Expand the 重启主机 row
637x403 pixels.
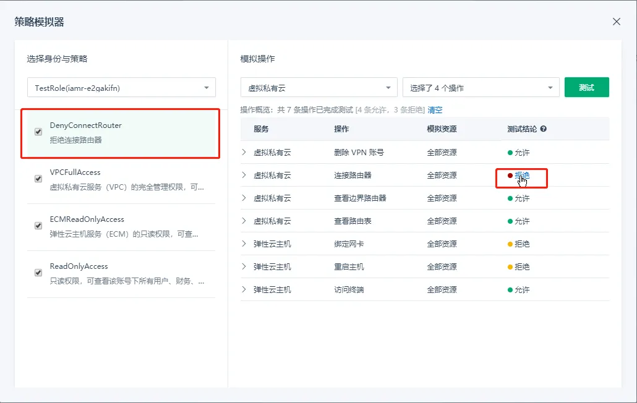244,266
